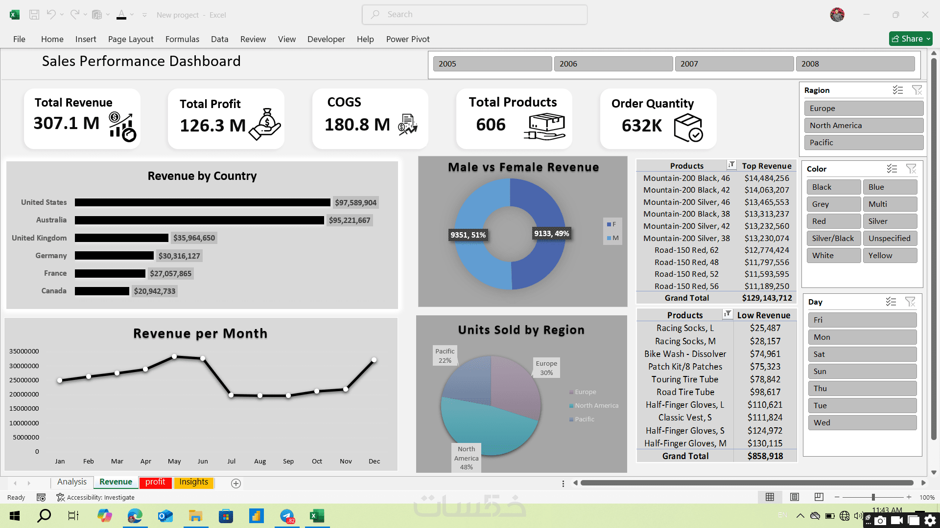The height and width of the screenshot is (528, 940).
Task: Switch to the Insights sheet tab
Action: tap(193, 482)
